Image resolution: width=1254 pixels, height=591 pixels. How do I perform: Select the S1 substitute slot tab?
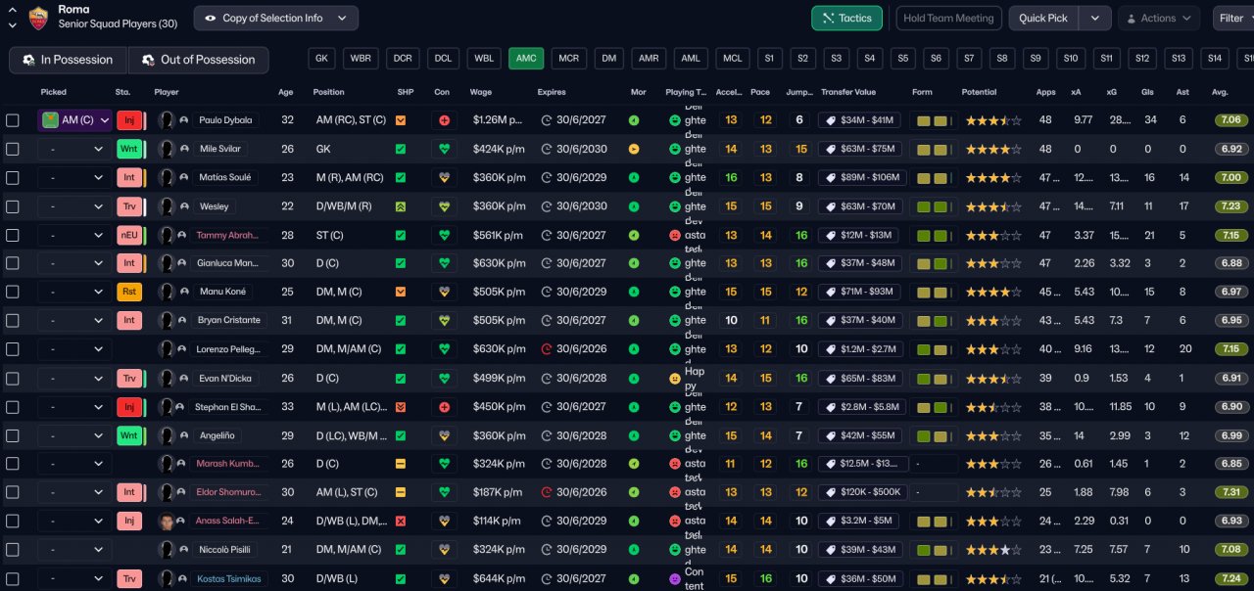(x=768, y=59)
